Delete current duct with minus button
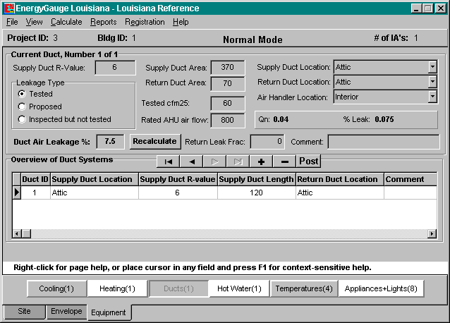This screenshot has height=323, width=450. click(x=284, y=161)
